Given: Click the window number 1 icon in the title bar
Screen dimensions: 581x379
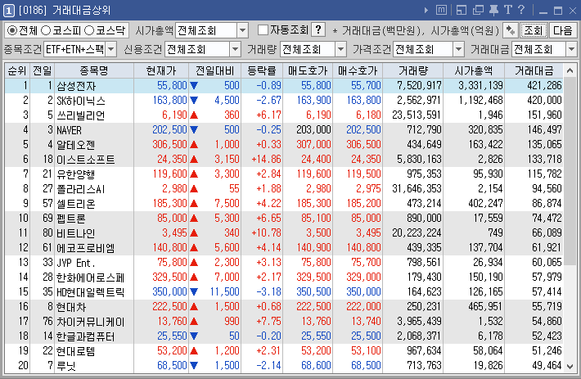Looking at the screenshot, I should point(8,11).
